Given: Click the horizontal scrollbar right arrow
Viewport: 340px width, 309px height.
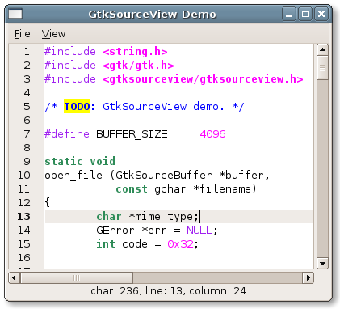Looking at the screenshot, I should [x=309, y=277].
